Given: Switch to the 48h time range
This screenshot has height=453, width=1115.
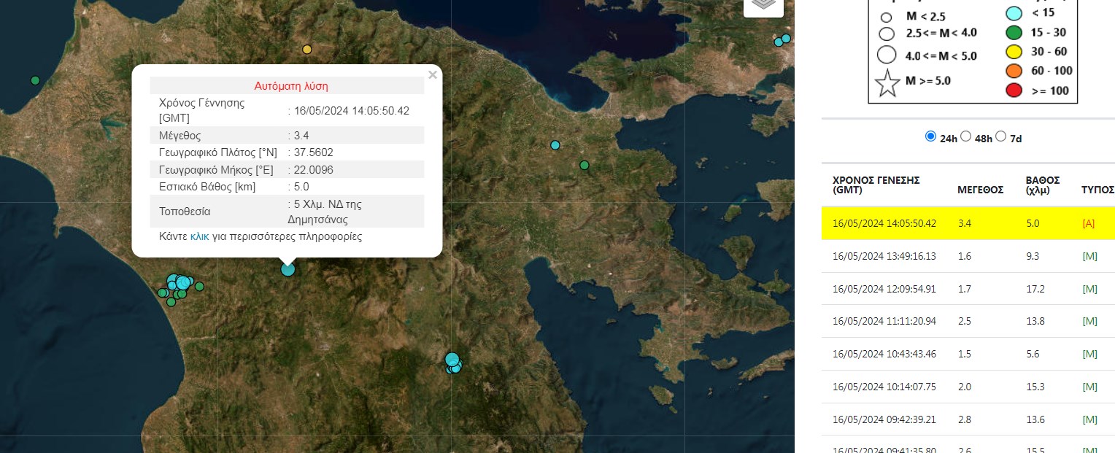Looking at the screenshot, I should click(x=965, y=136).
